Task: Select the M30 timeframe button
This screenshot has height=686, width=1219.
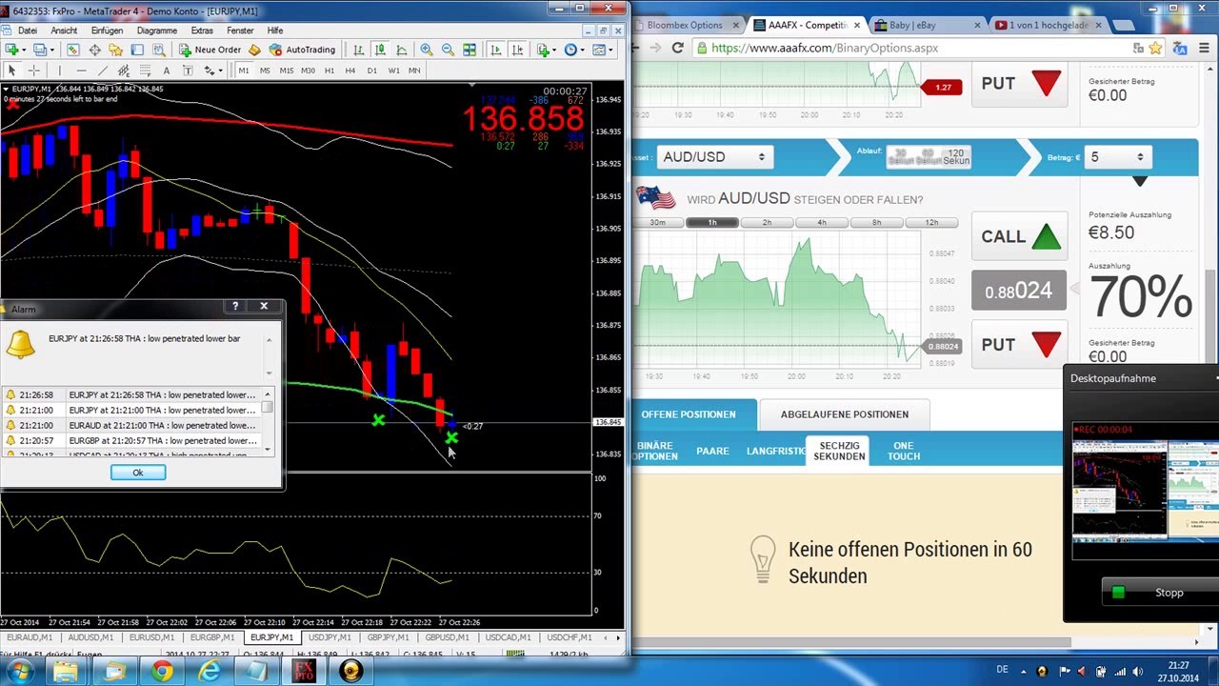Action: pyautogui.click(x=308, y=71)
